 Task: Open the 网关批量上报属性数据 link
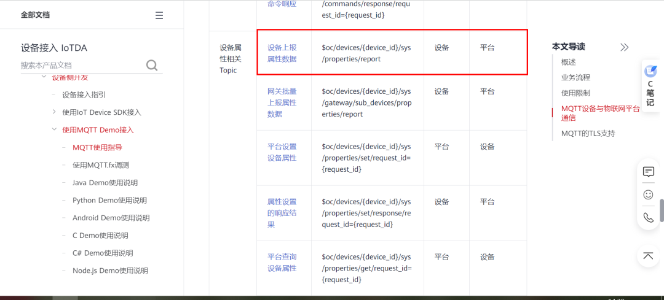[x=282, y=102]
